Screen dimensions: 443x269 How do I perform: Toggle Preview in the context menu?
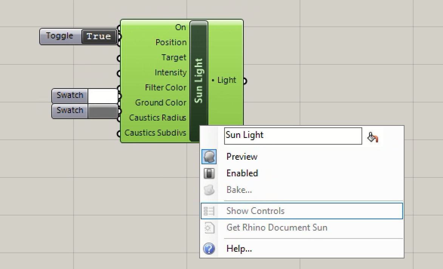click(x=242, y=157)
